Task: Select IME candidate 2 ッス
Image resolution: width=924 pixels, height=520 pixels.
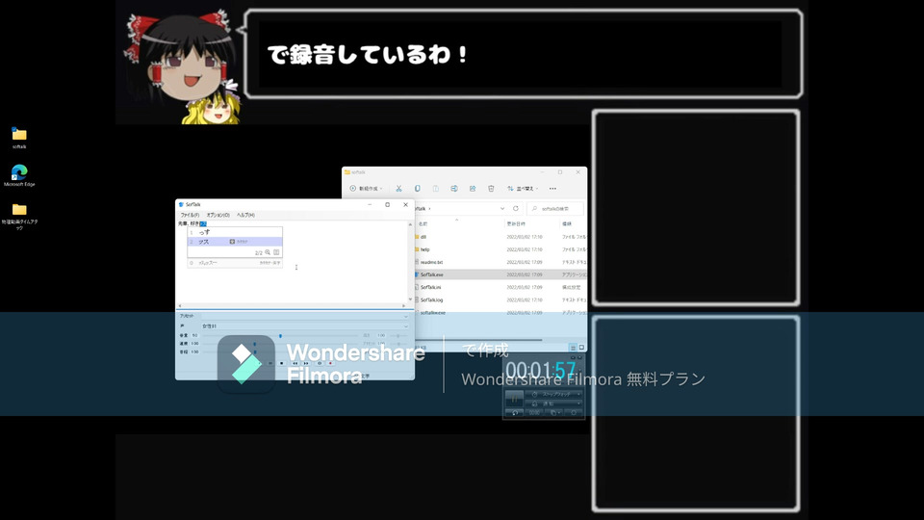Action: pyautogui.click(x=235, y=242)
